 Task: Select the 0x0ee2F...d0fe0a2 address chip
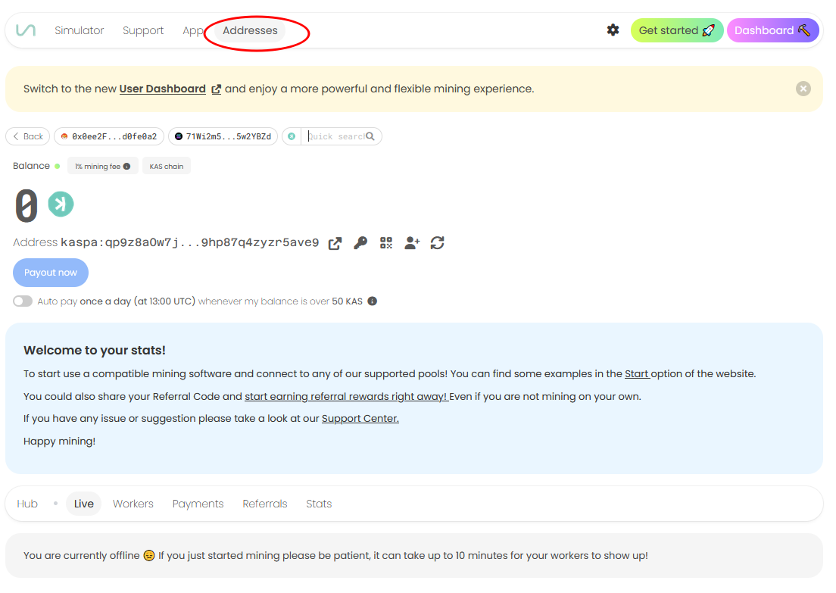[109, 136]
